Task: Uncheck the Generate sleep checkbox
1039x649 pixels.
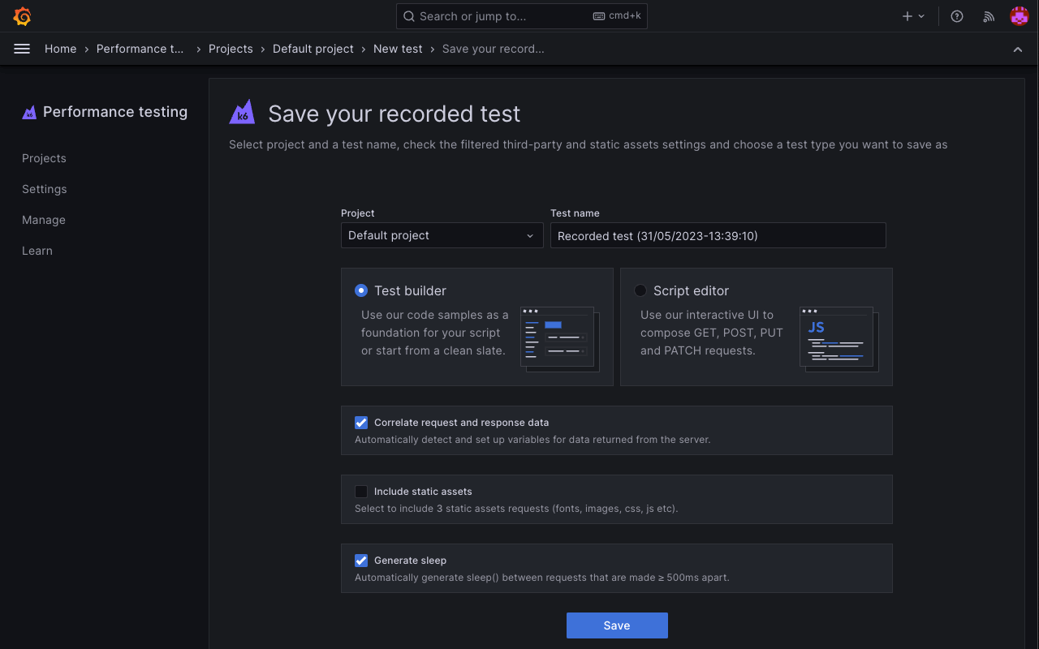Action: 361,561
